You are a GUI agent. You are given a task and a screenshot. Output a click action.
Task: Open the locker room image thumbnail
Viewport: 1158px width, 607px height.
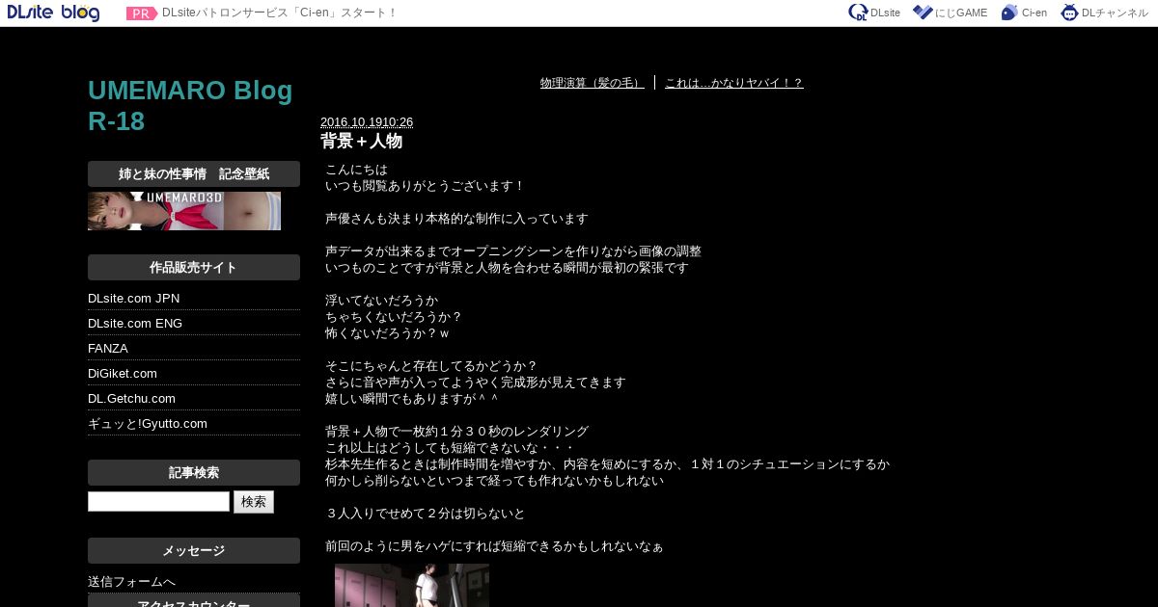coord(412,585)
